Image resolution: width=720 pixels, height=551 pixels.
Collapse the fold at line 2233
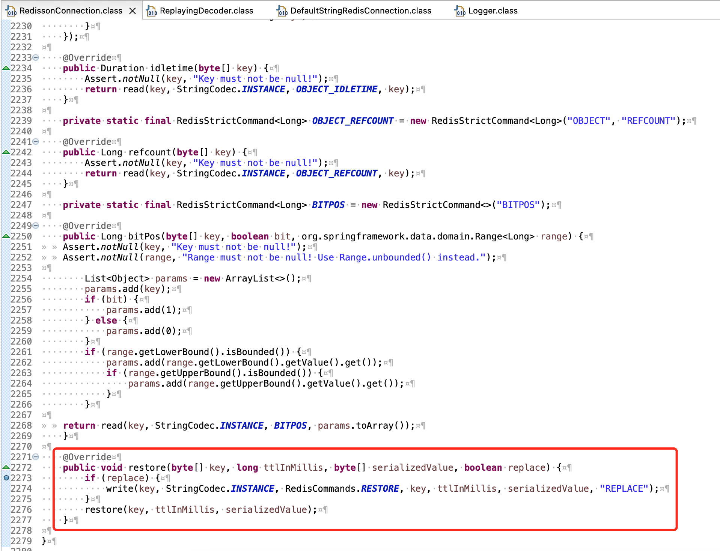pyautogui.click(x=36, y=57)
